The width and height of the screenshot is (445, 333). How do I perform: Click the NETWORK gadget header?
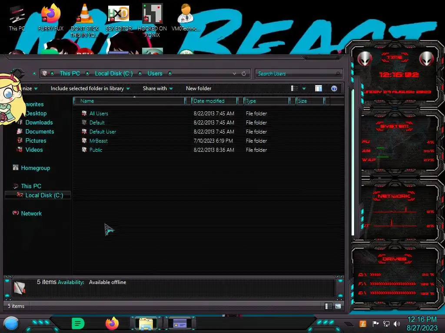(394, 196)
